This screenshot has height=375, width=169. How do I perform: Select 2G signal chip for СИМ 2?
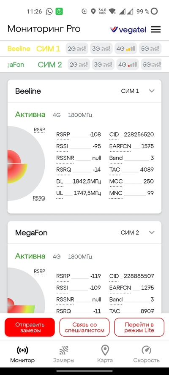click(79, 65)
